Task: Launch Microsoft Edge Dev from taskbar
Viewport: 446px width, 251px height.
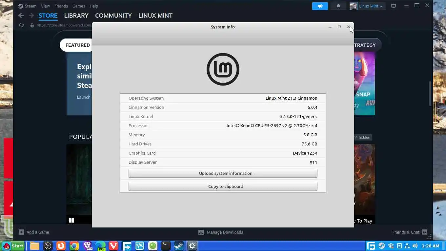Action: pos(100,246)
